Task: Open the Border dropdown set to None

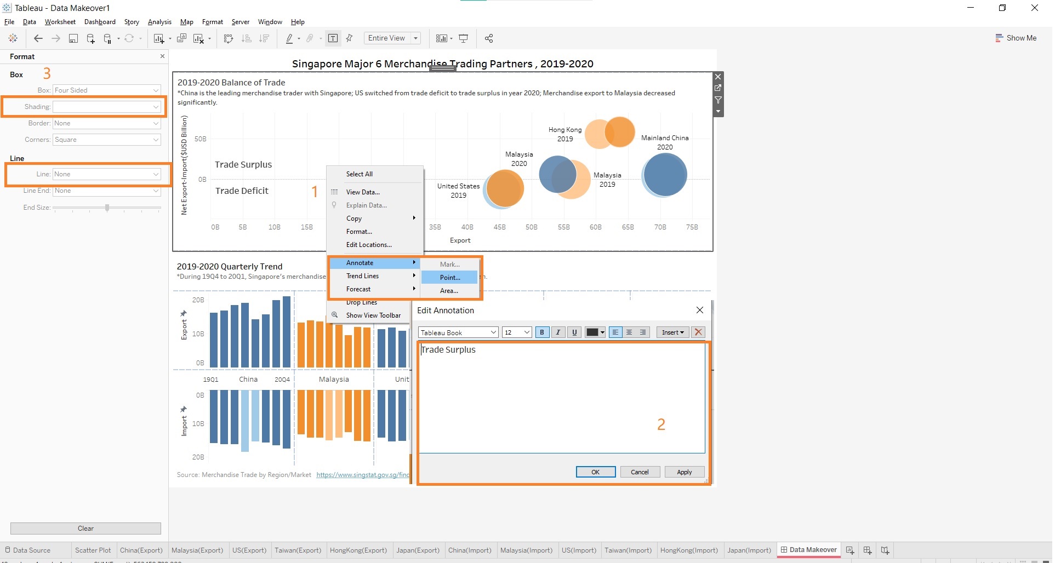Action: [x=106, y=123]
